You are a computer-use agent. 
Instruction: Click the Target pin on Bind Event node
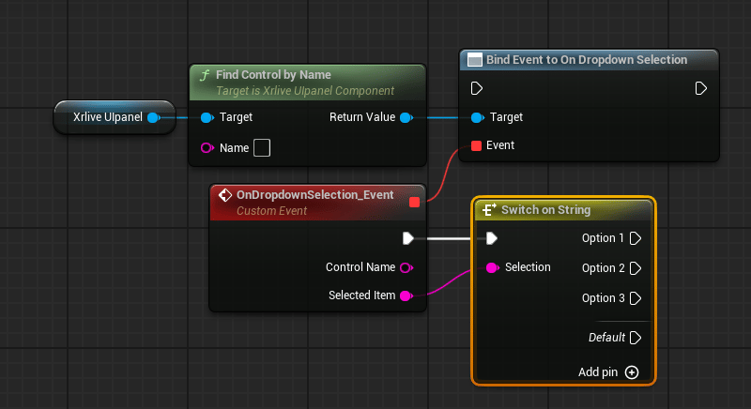pos(478,117)
